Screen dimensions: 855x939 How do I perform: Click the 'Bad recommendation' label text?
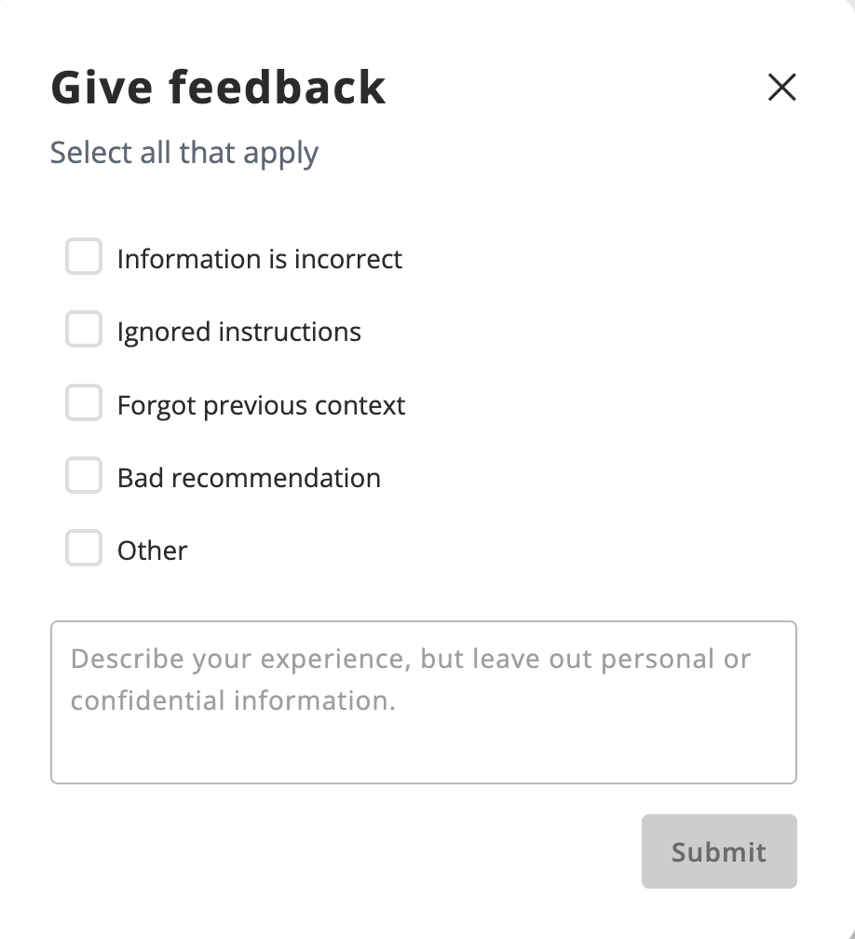[249, 478]
